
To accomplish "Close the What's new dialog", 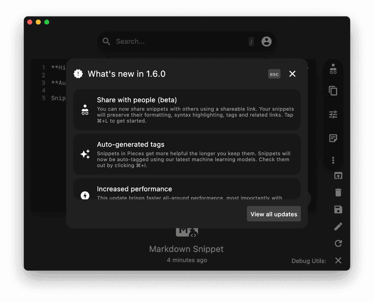I will click(x=292, y=73).
